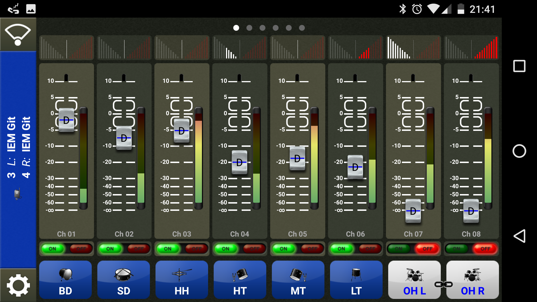Select the BD bass drum channel button
Image resolution: width=537 pixels, height=302 pixels.
pos(65,280)
